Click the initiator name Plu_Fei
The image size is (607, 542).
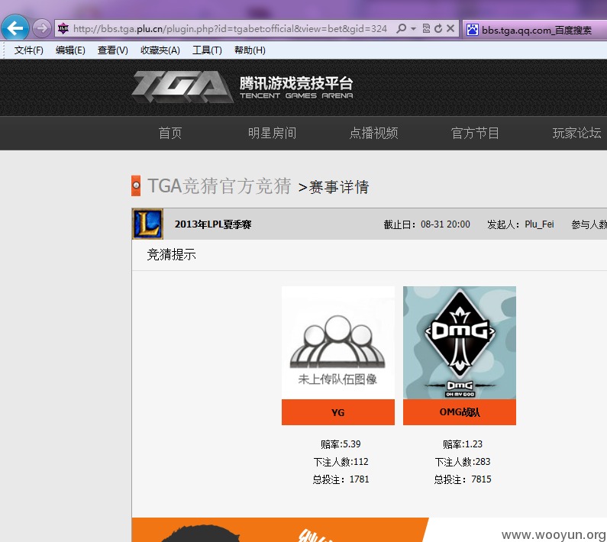539,224
